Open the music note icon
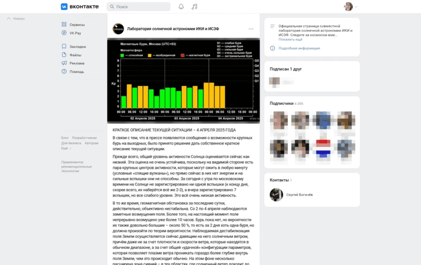Screen dimensions: 421x265 point(194,7)
